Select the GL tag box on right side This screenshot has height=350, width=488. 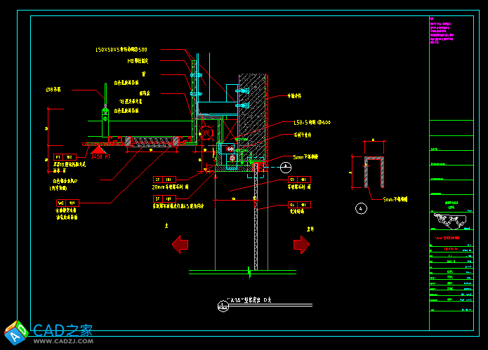(x=299, y=204)
